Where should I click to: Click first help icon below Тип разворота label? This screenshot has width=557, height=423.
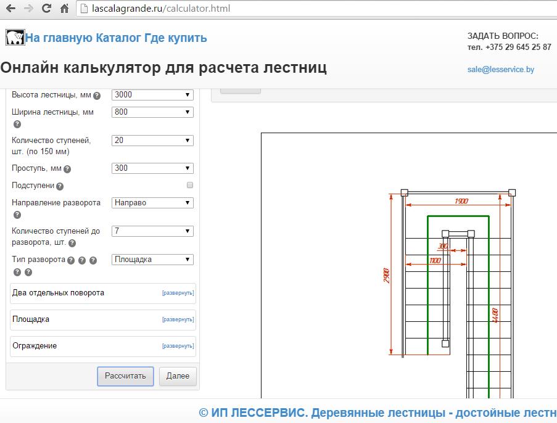[x=17, y=272]
